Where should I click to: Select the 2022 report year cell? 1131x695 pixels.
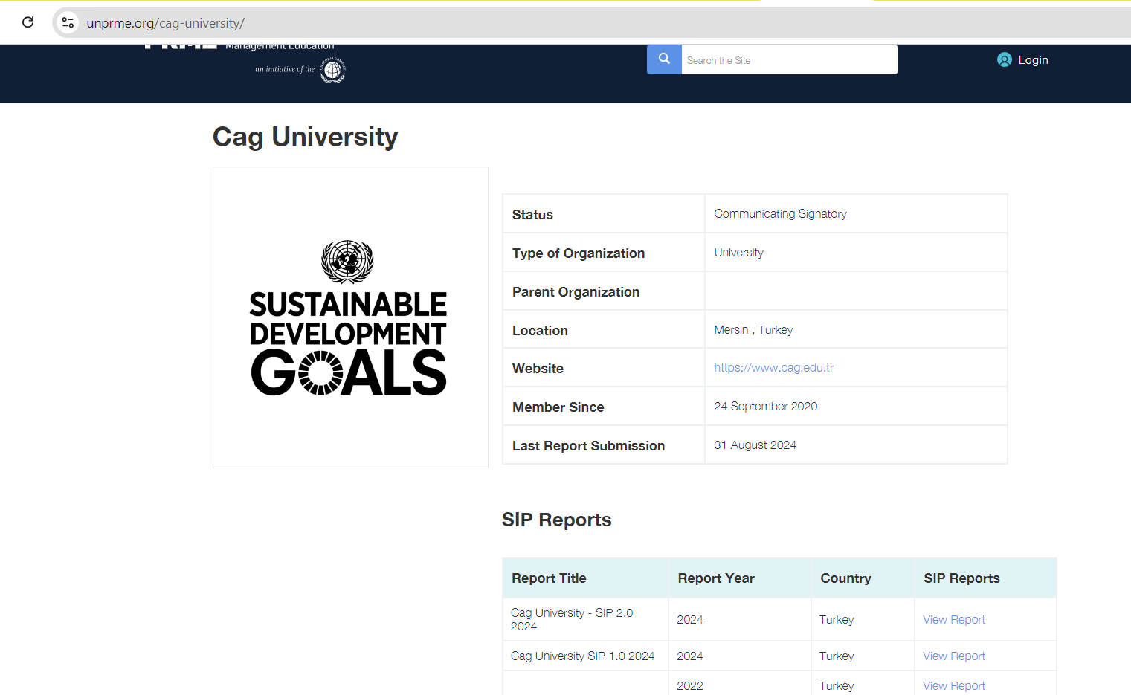coord(689,686)
